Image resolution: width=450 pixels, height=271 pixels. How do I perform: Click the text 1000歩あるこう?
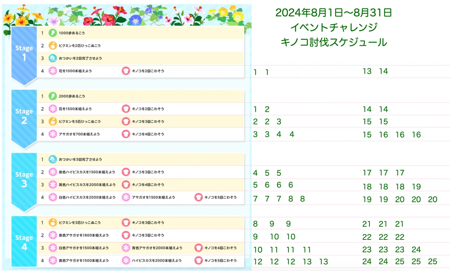click(x=71, y=33)
